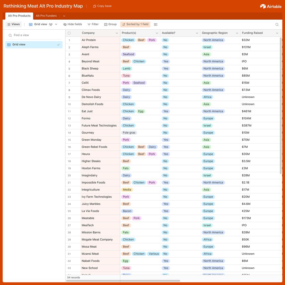The height and width of the screenshot is (285, 285).
Task: Open the Product(s) column dropdown
Action: pyautogui.click(x=157, y=33)
